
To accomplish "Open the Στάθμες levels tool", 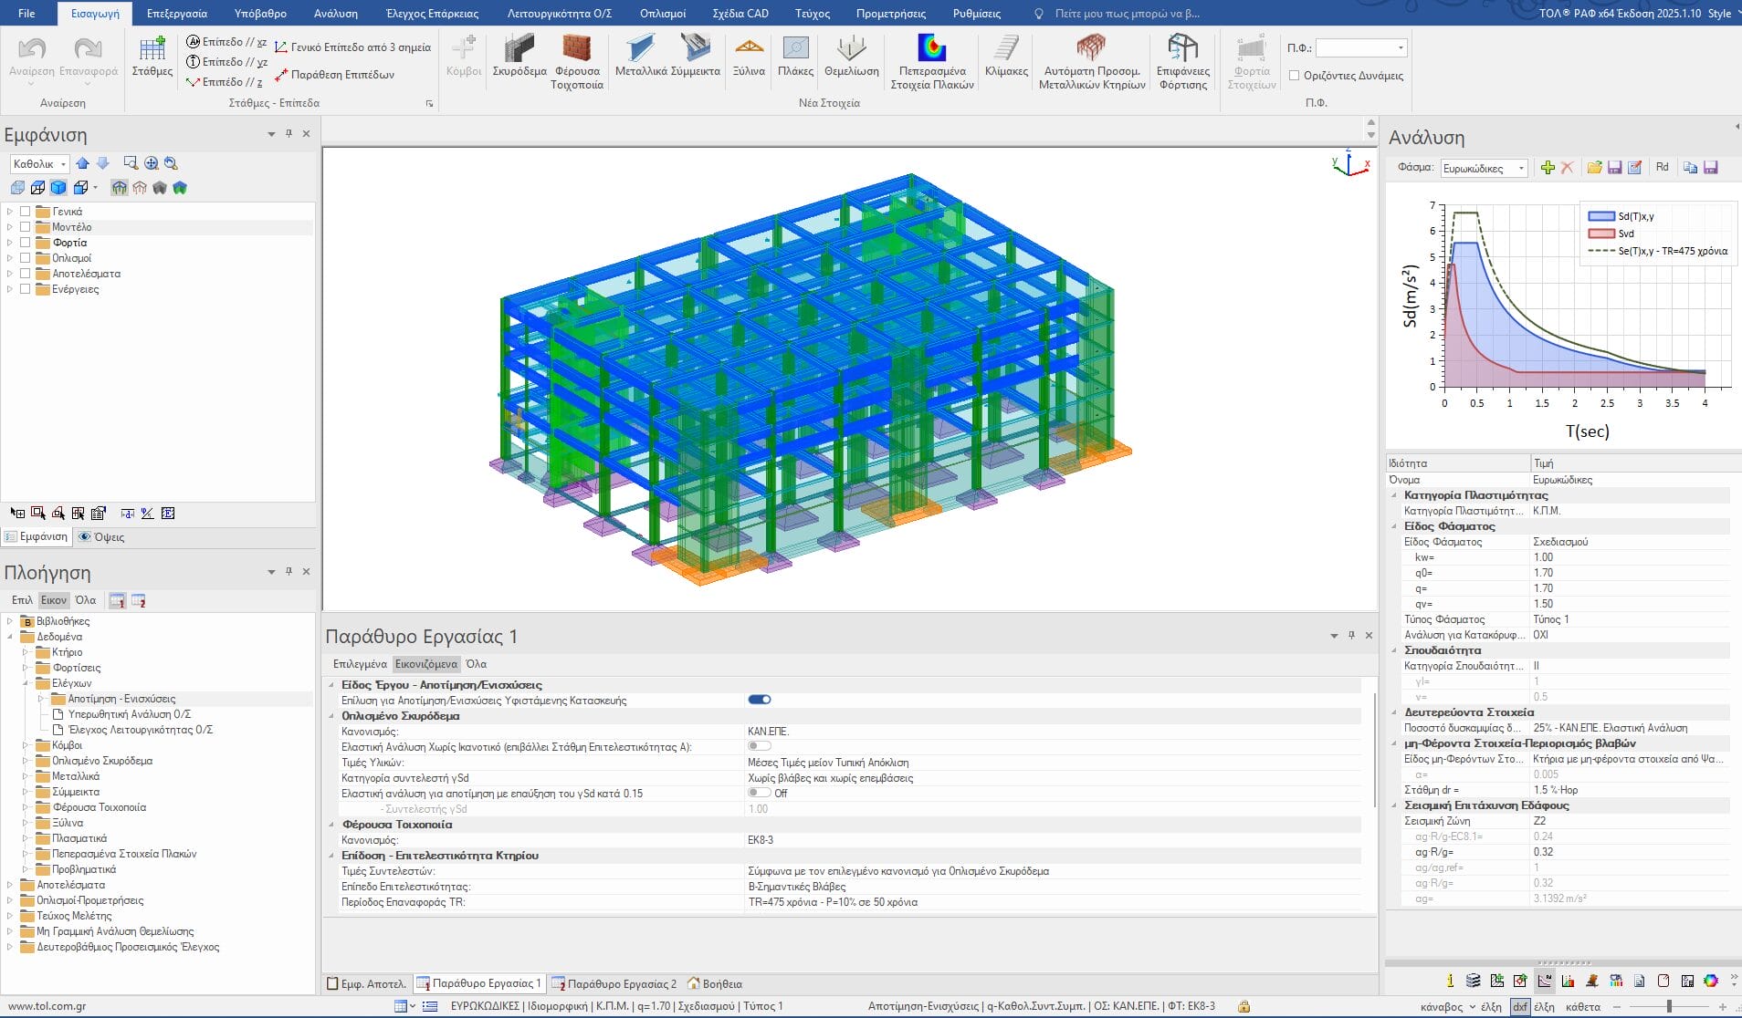I will tap(152, 57).
